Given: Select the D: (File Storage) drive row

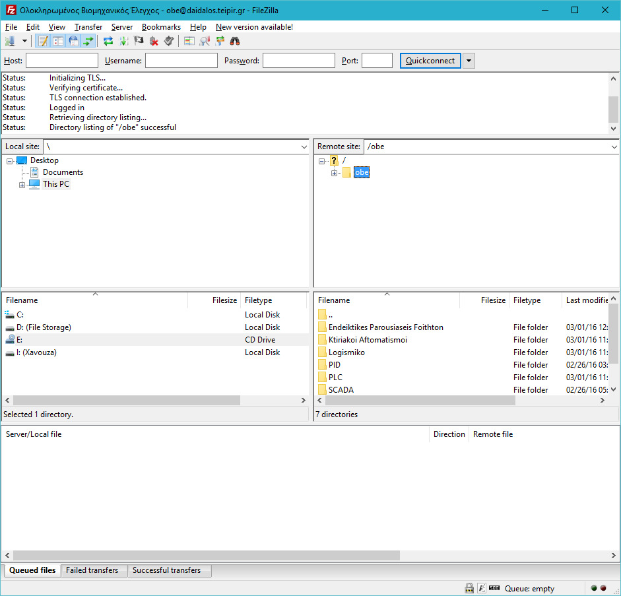Looking at the screenshot, I should point(155,327).
